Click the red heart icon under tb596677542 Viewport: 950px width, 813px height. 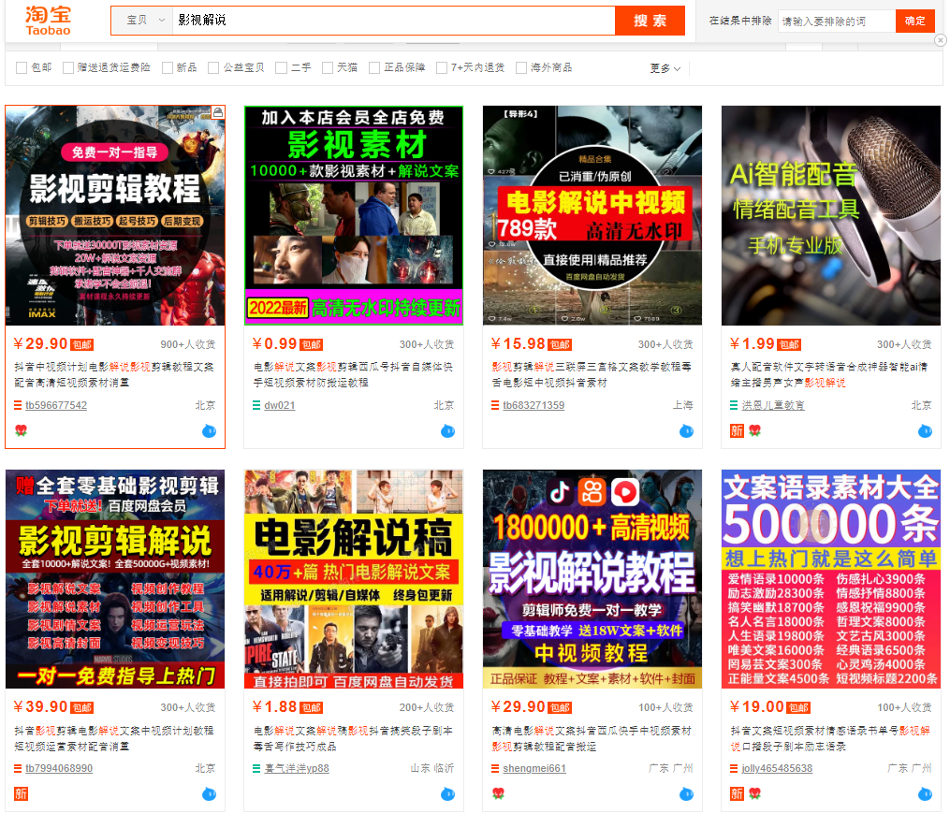click(x=22, y=430)
